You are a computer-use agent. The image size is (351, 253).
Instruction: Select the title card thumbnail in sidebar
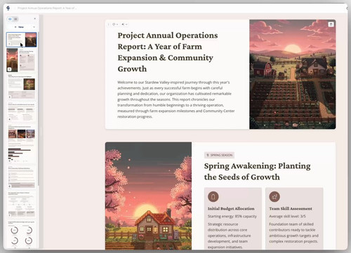pos(21,39)
